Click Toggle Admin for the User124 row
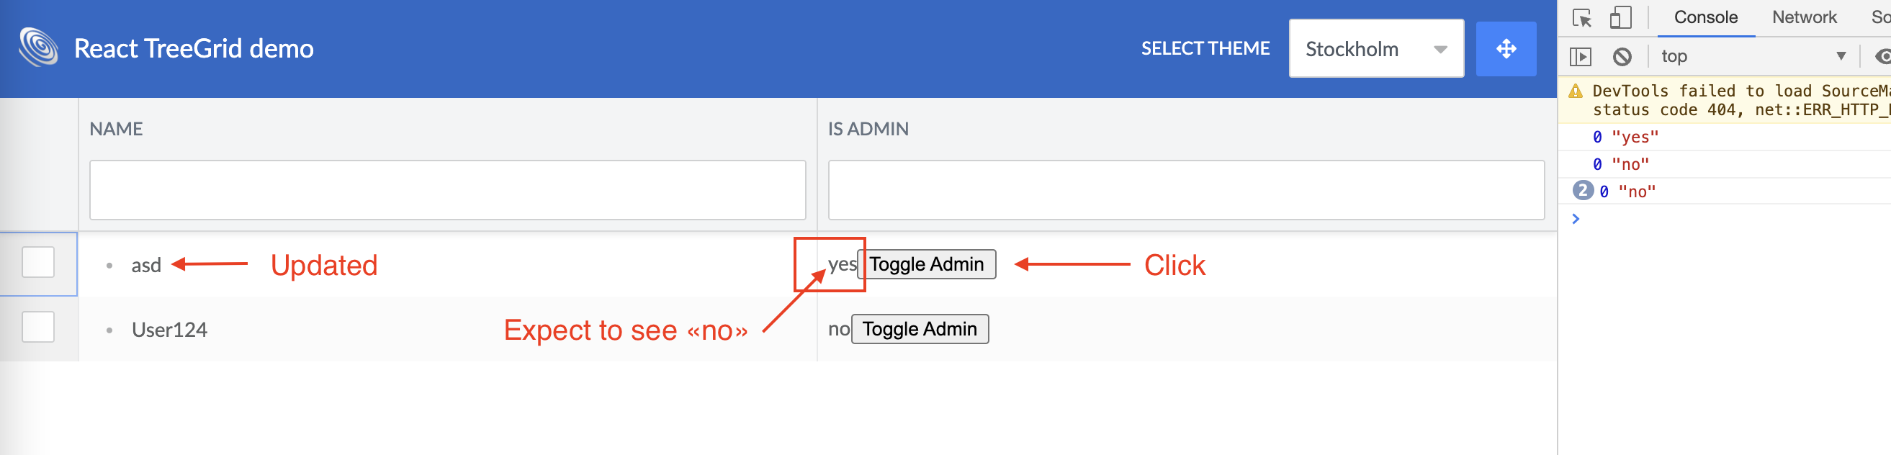 pyautogui.click(x=920, y=329)
